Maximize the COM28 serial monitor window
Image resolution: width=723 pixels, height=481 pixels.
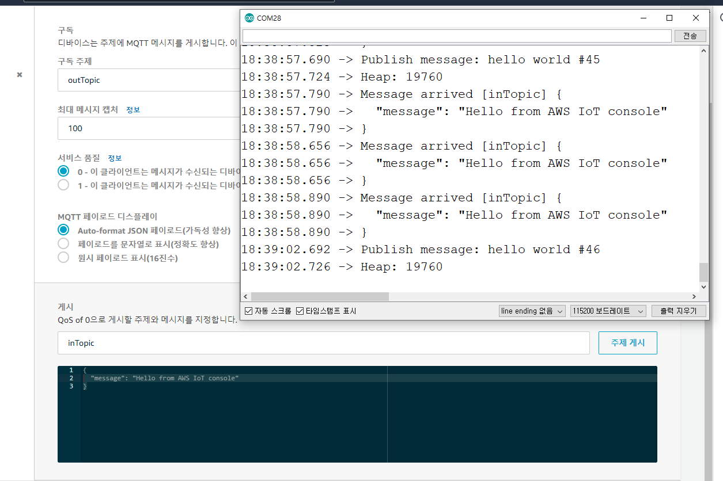(669, 18)
